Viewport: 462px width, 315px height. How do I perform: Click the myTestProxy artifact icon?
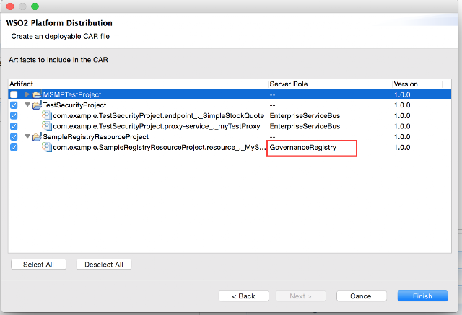click(x=46, y=126)
